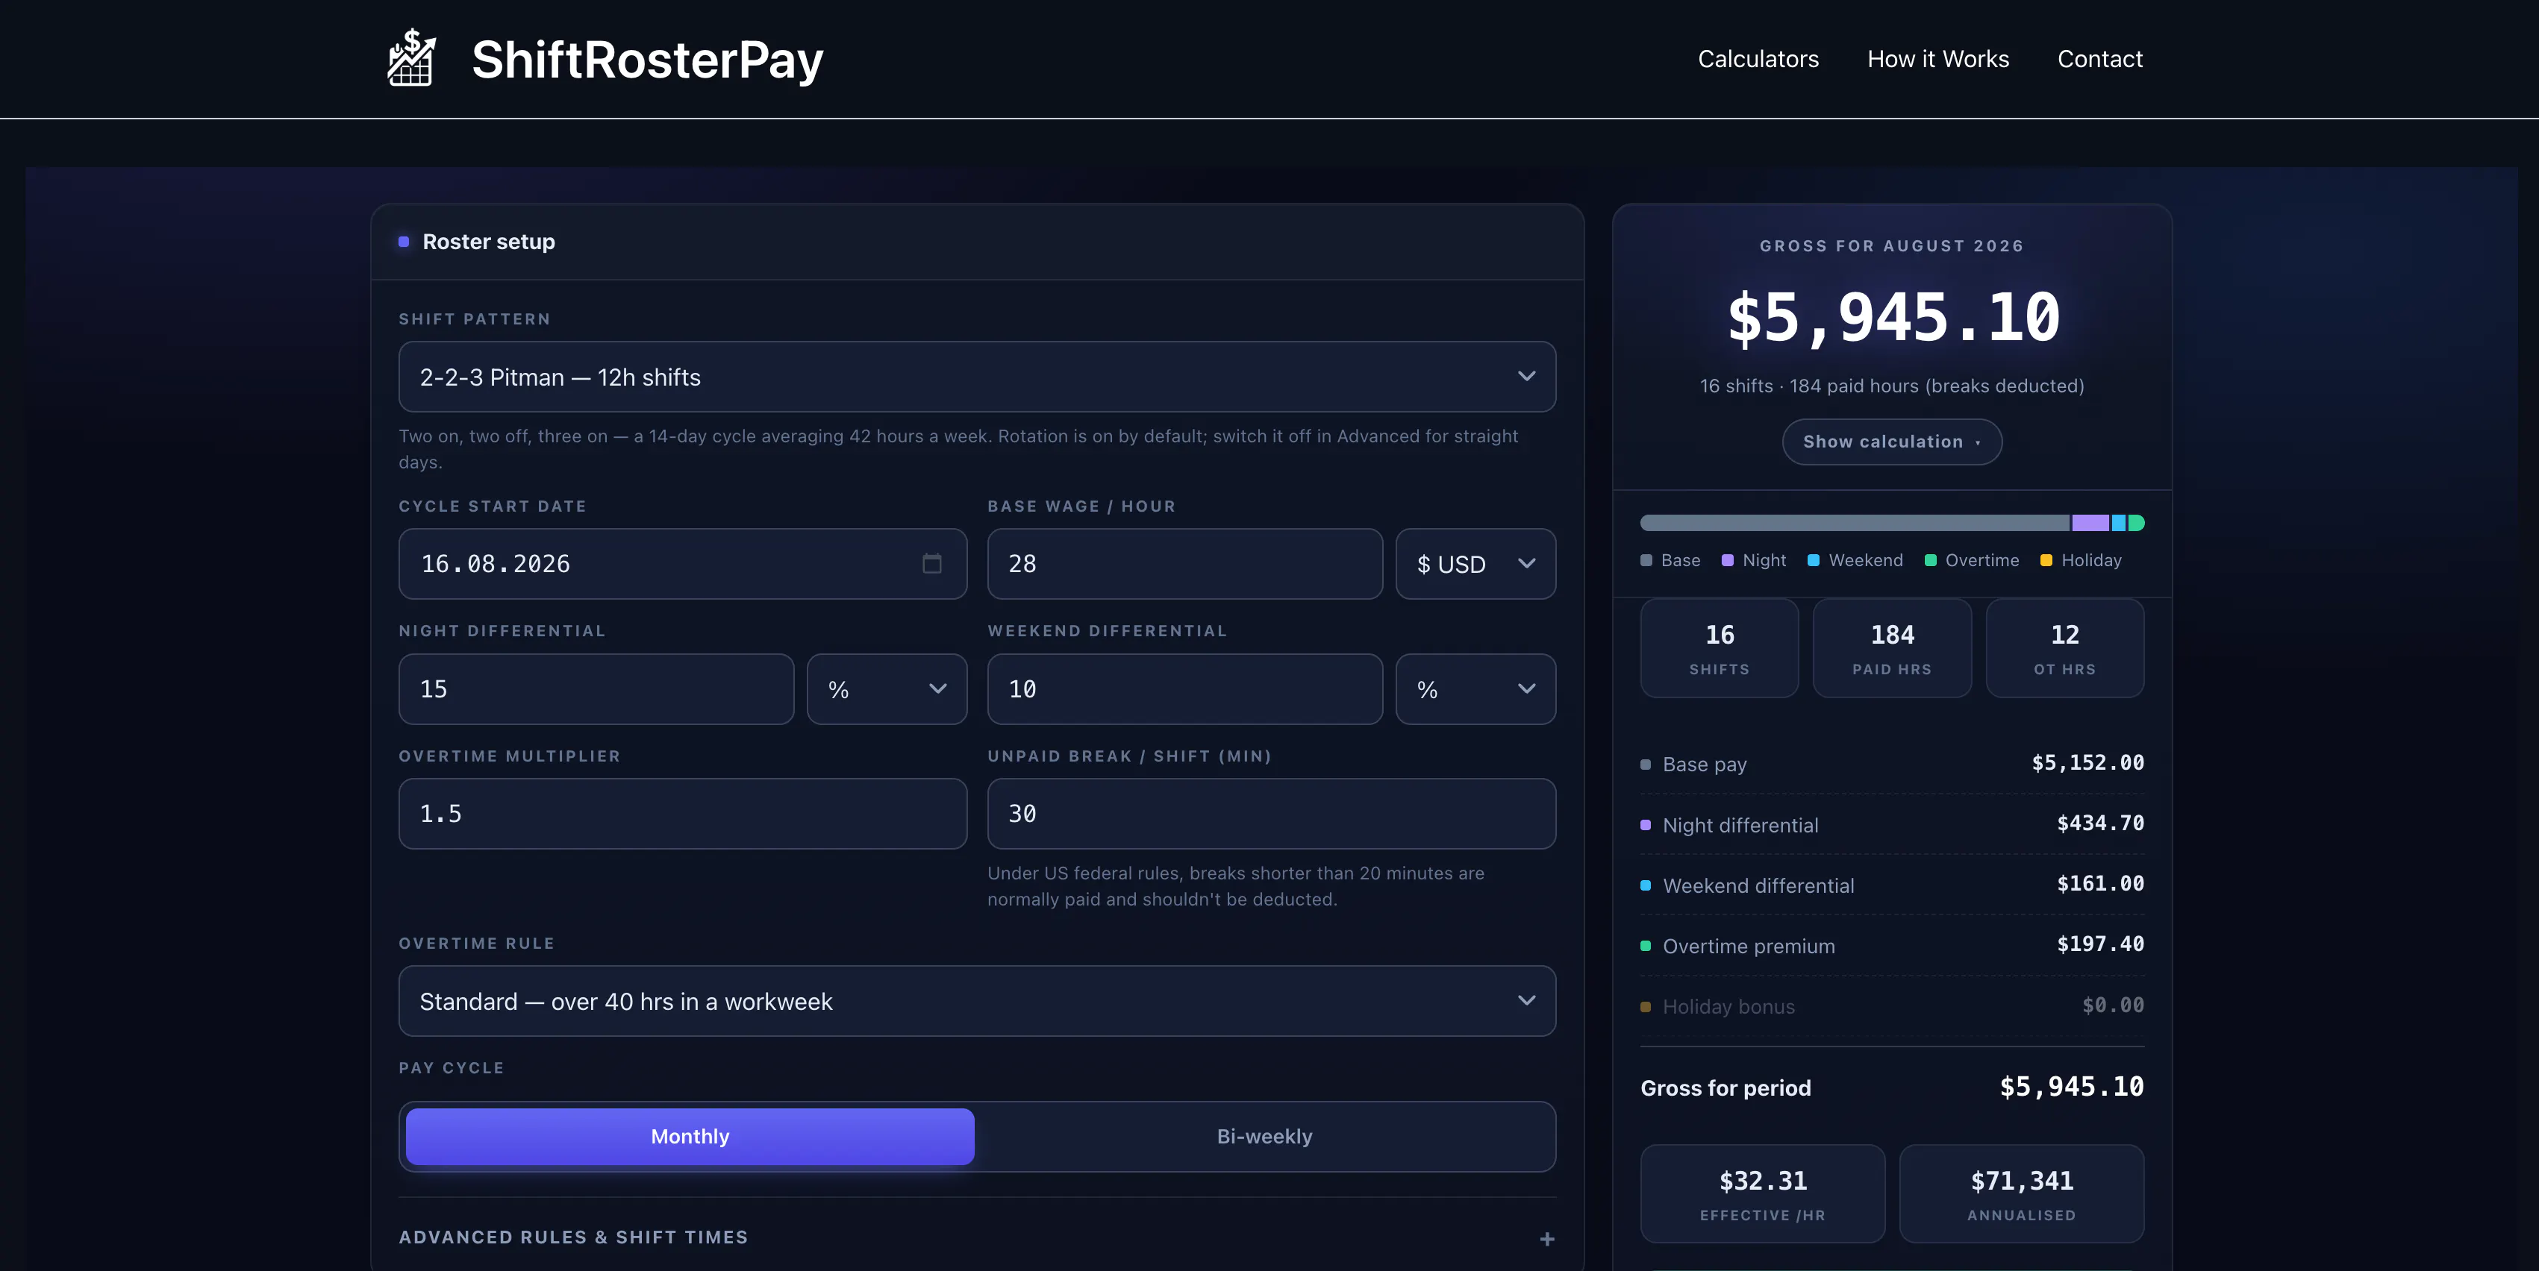Image resolution: width=2539 pixels, height=1271 pixels.
Task: Click the 184 Paid Hrs stat card
Action: coord(1891,648)
